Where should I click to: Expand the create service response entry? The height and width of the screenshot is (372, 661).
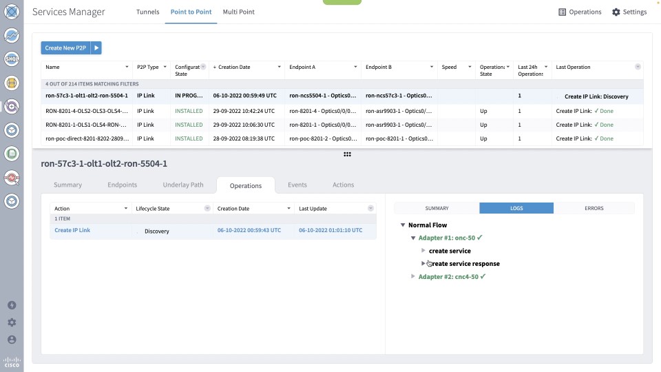tap(423, 264)
